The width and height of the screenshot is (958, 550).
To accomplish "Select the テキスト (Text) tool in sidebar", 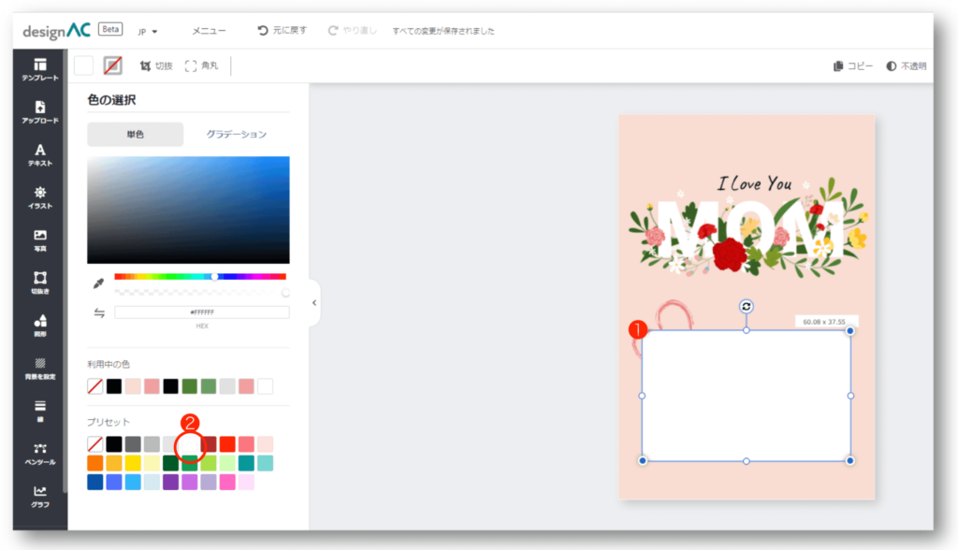I will (x=40, y=155).
